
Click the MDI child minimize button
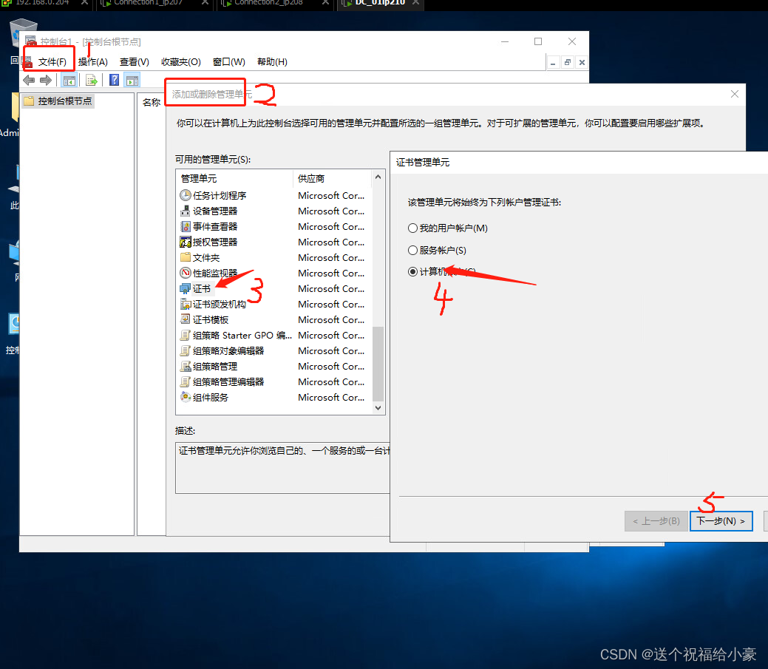(x=553, y=62)
